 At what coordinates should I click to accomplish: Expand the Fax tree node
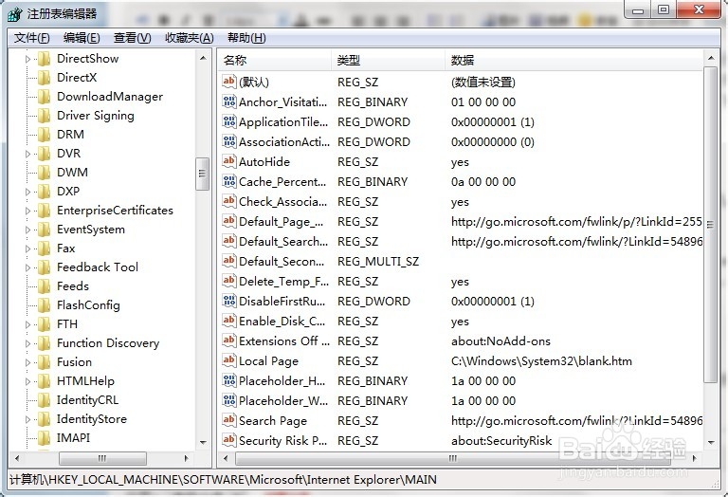click(x=27, y=248)
